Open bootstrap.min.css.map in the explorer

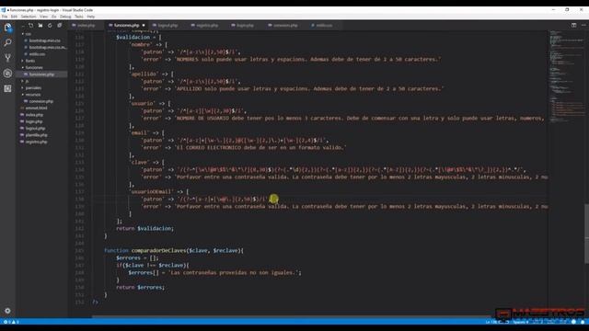(47, 47)
